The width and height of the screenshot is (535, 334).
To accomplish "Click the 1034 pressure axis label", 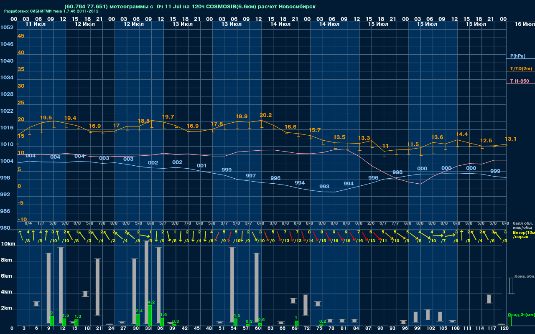I will tap(7, 78).
